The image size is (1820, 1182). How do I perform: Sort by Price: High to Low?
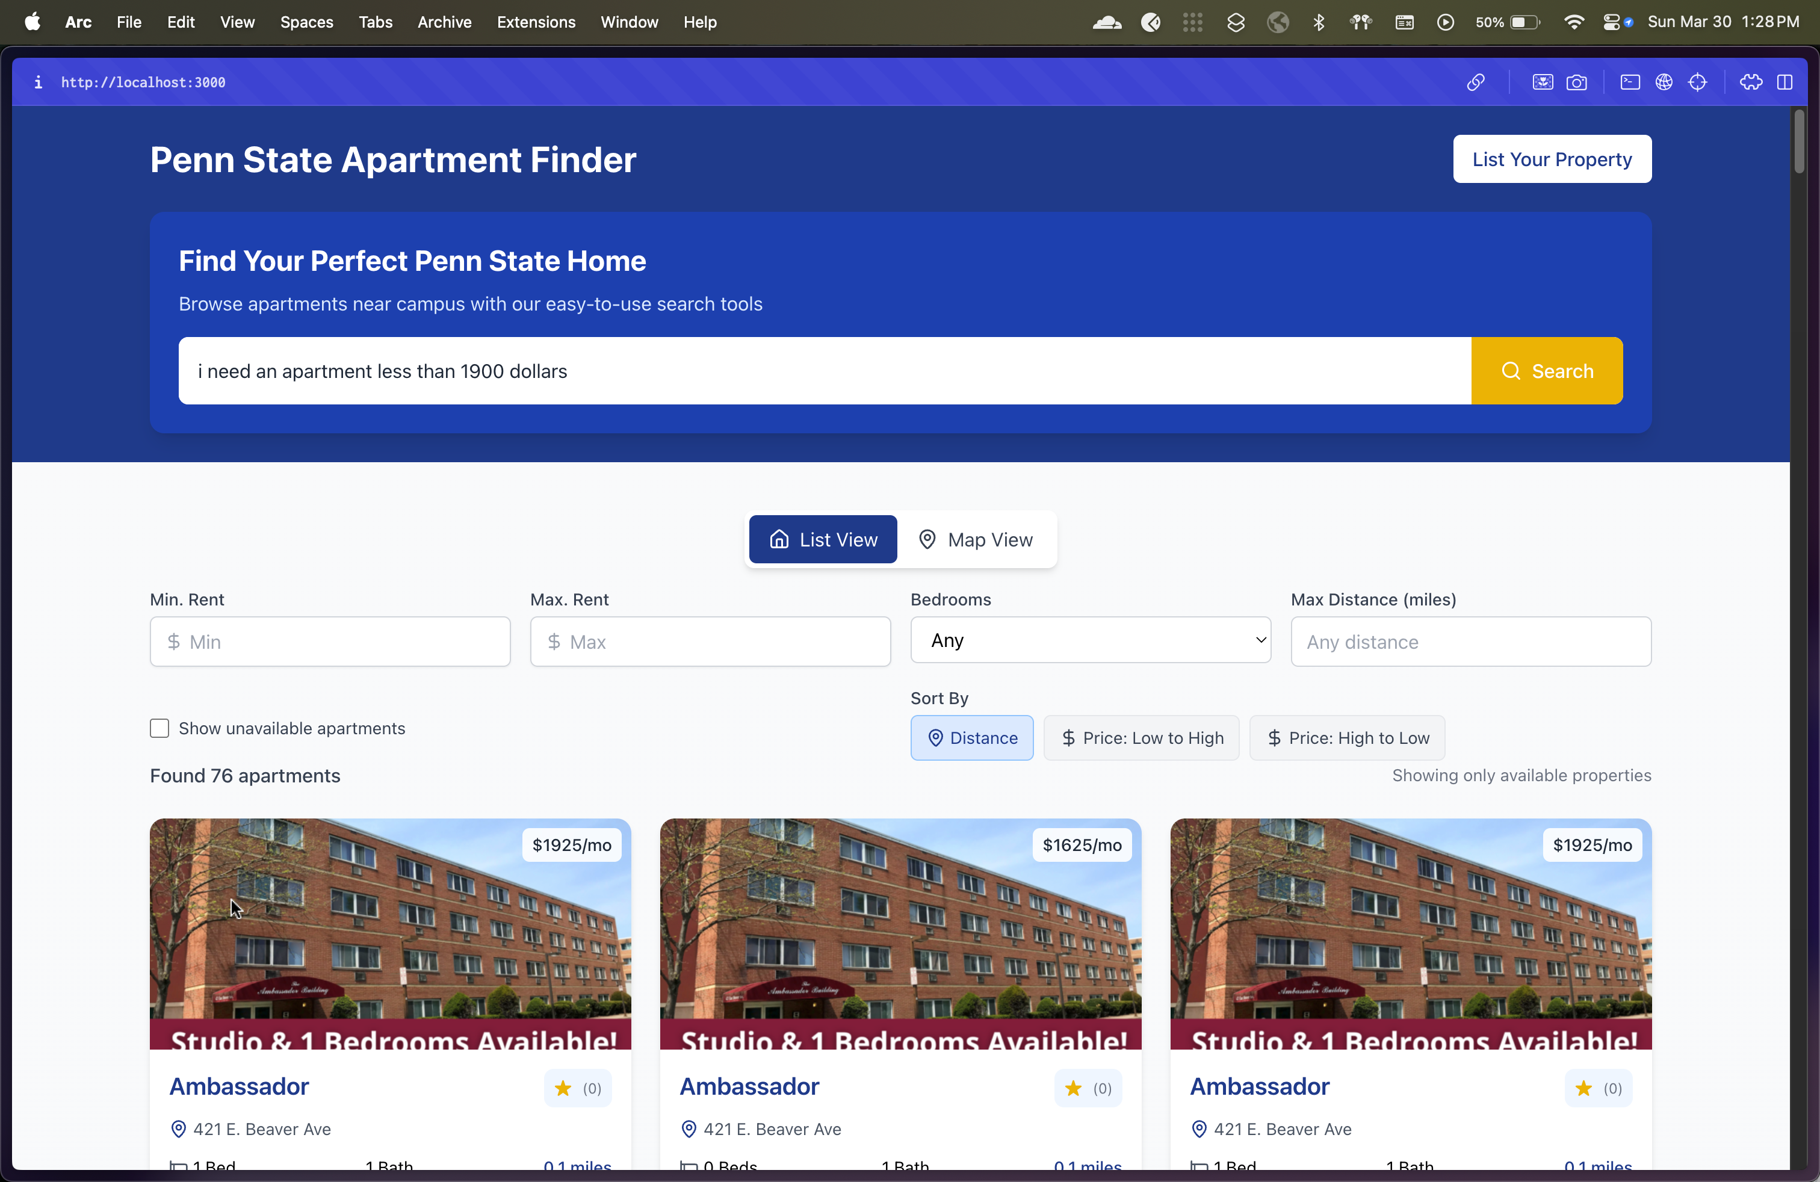[x=1347, y=738]
